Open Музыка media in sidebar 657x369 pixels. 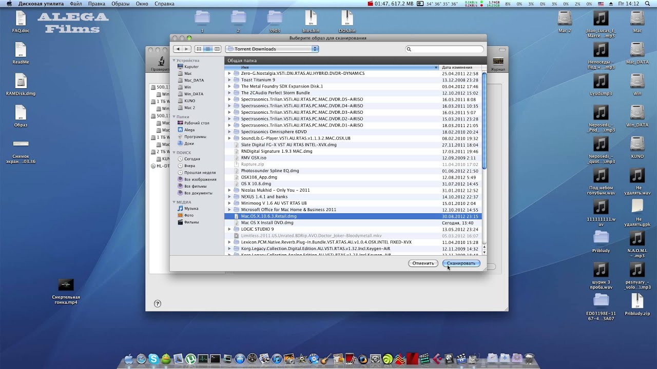point(191,209)
